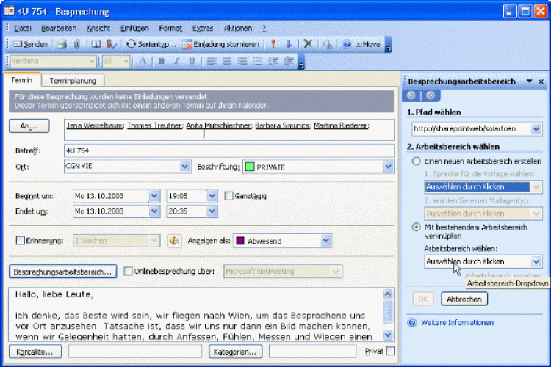Viewport: 551px width, 367px height.
Task: Click the print icon in toolbar
Action: click(x=62, y=44)
